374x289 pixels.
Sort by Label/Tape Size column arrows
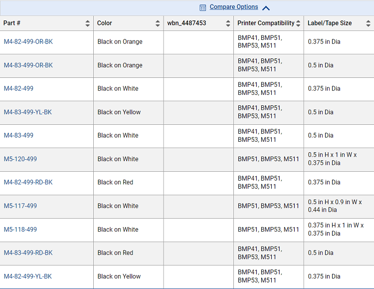pos(369,23)
